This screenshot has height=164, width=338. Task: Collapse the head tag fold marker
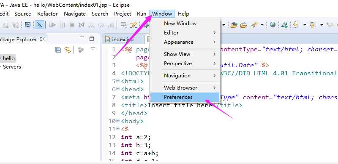pos(118,89)
